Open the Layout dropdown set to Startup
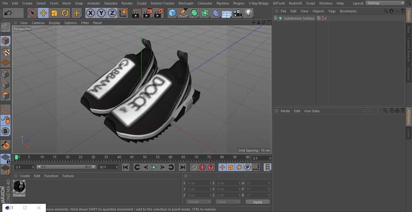The height and width of the screenshot is (212, 412). coord(385,3)
